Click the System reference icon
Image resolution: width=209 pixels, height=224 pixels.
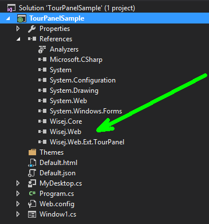[x=42, y=70]
